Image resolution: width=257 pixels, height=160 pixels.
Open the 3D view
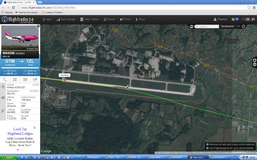point(25,80)
